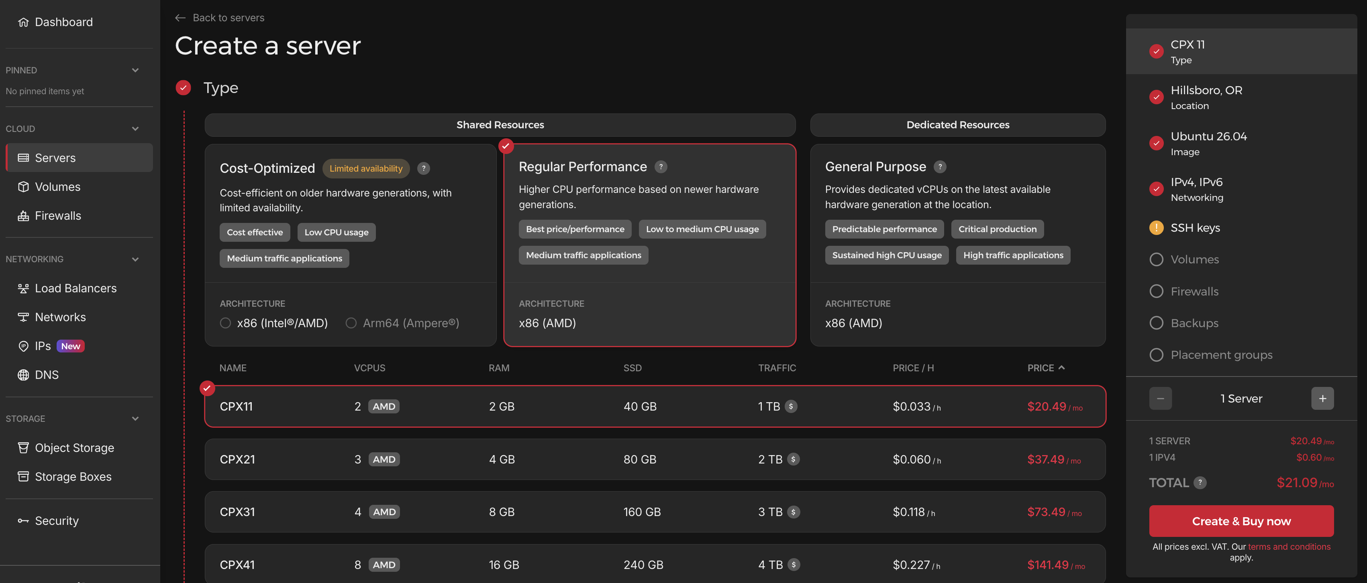Click the Object Storage bucket icon
The height and width of the screenshot is (583, 1367).
point(23,448)
